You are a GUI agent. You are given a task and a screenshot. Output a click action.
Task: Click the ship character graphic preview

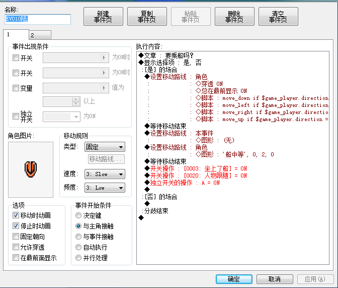pos(31,170)
